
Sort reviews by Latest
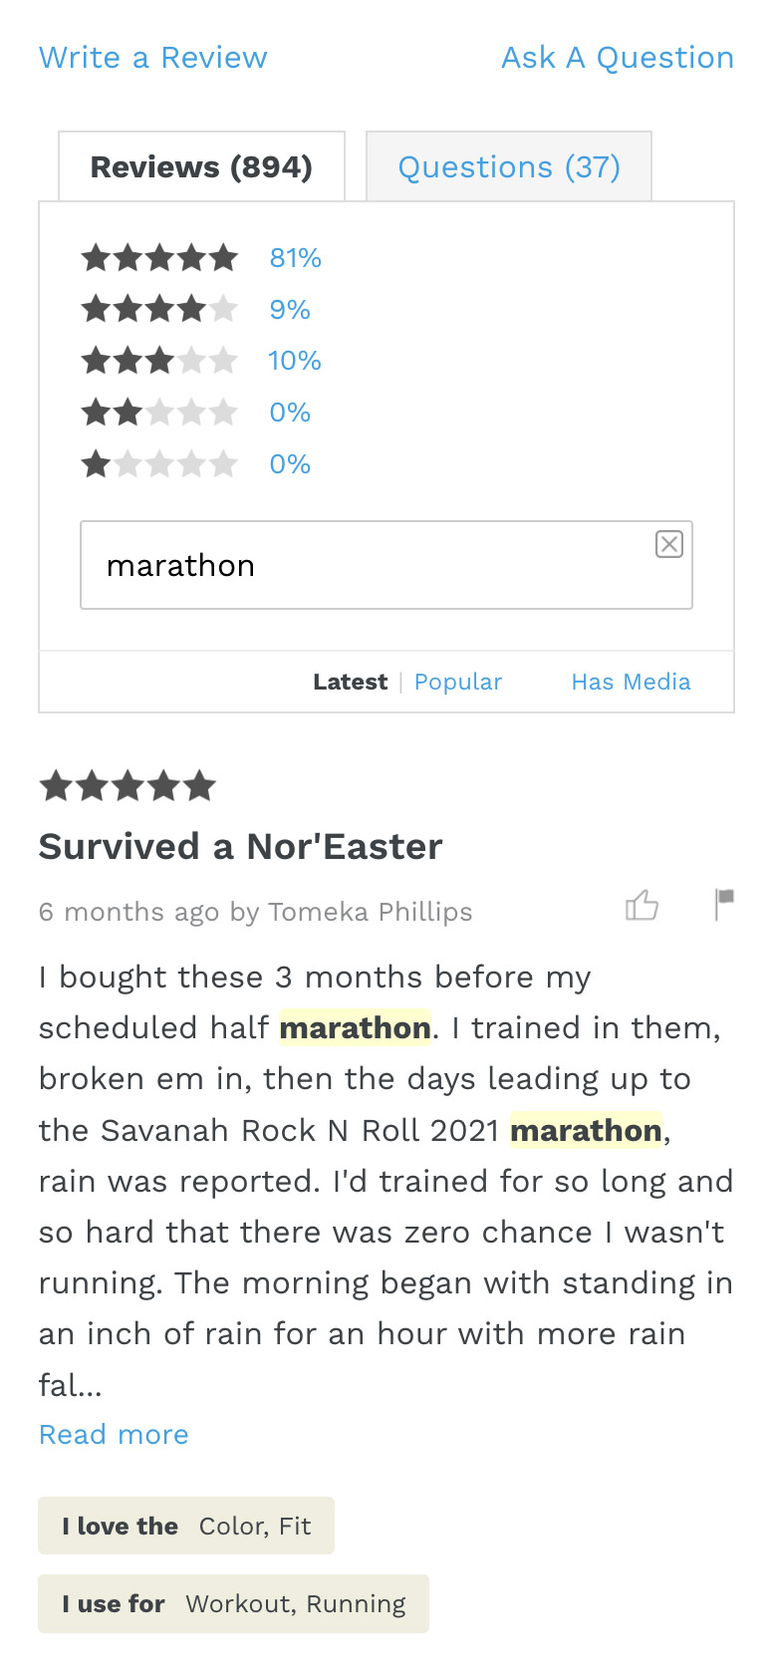350,683
